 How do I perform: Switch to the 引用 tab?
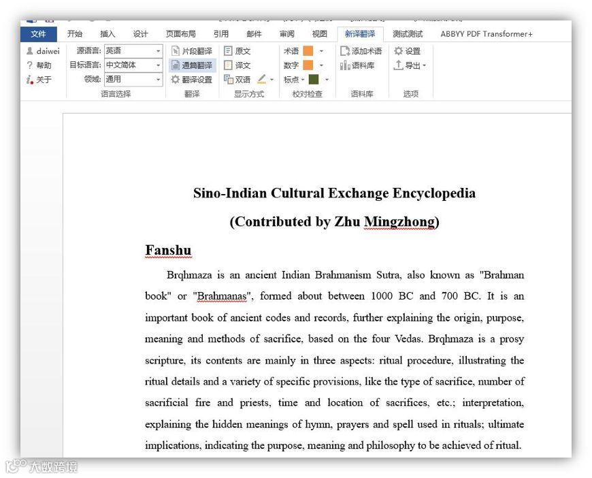[221, 34]
